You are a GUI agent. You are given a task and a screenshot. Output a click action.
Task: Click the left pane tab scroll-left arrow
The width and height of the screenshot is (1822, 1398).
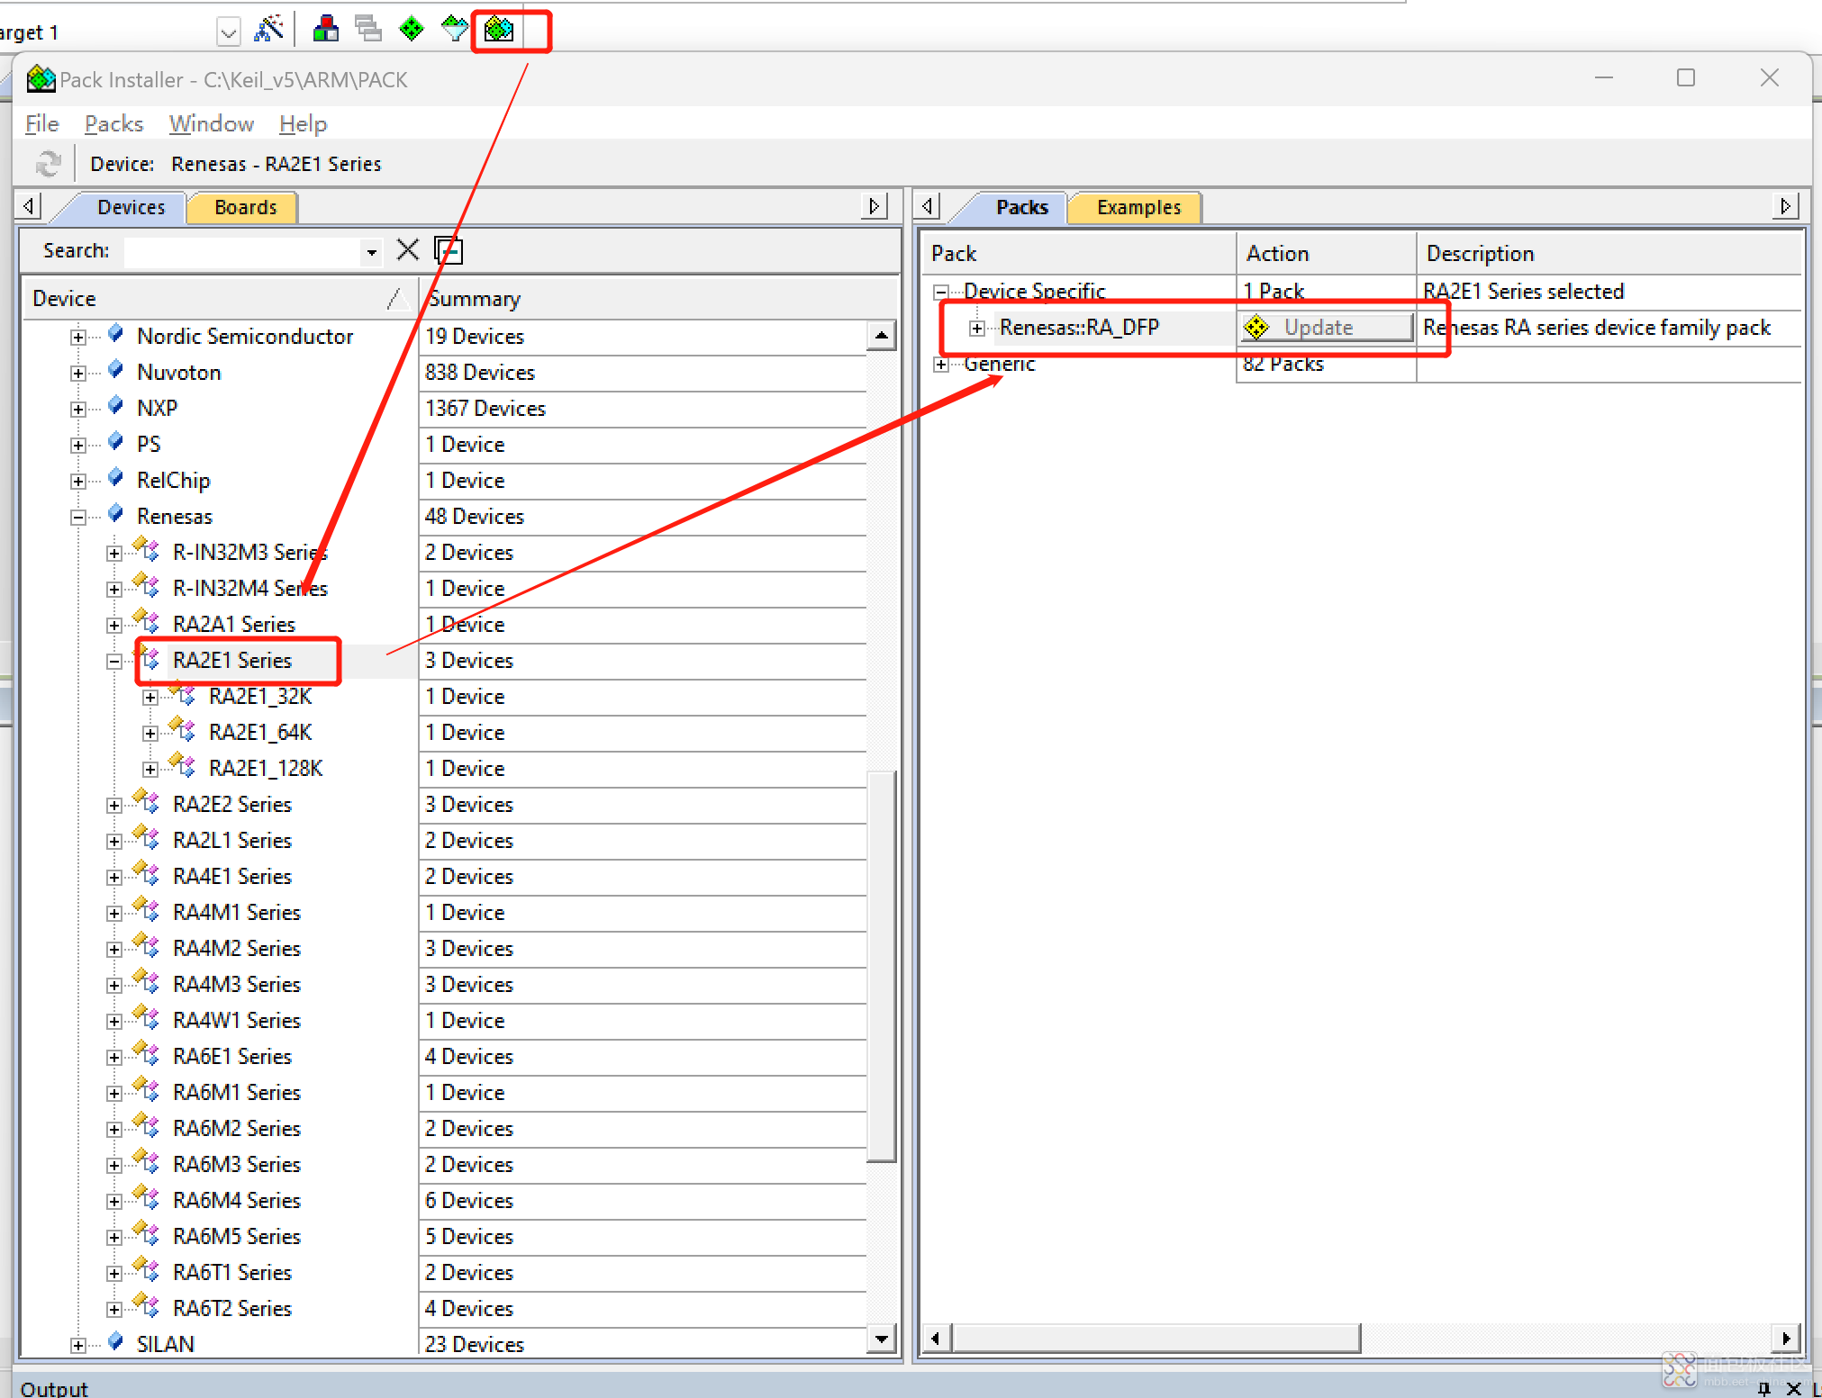tap(29, 206)
